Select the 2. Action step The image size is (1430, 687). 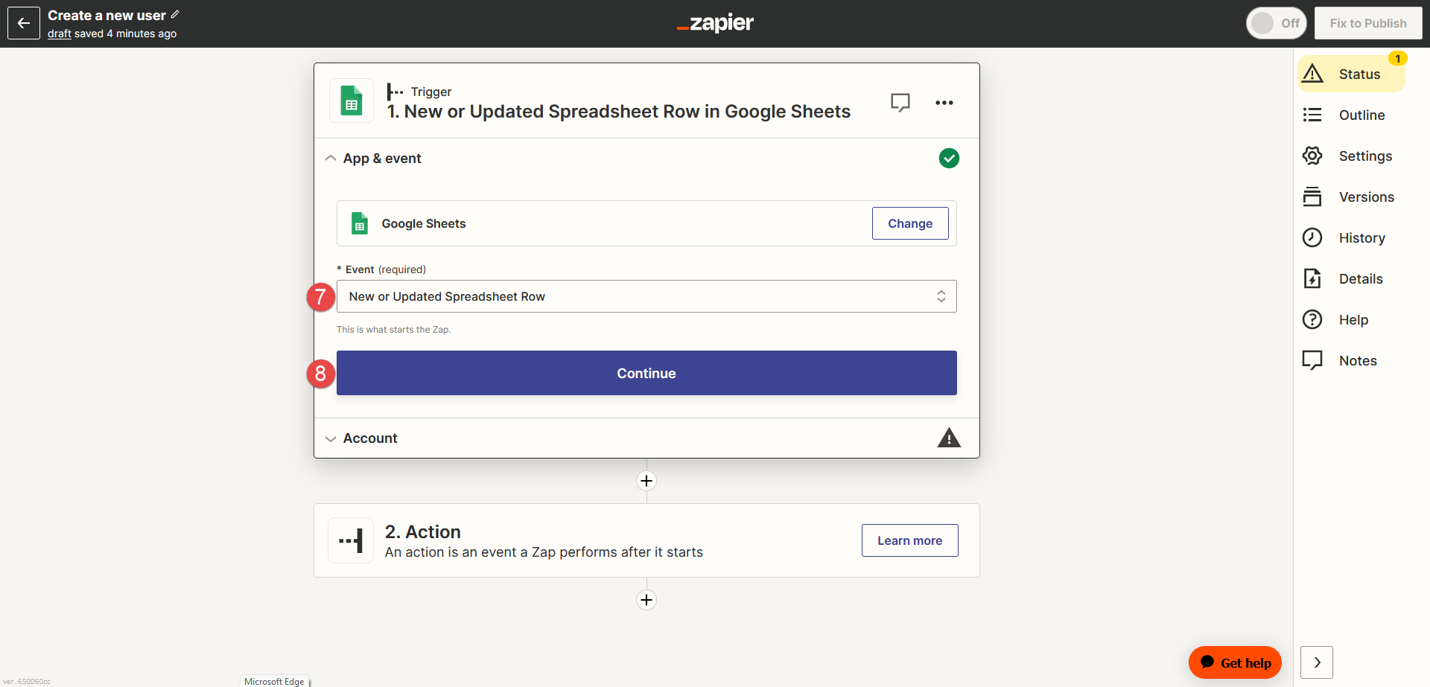pyautogui.click(x=646, y=540)
